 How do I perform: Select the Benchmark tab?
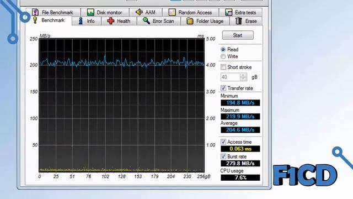[x=49, y=20]
